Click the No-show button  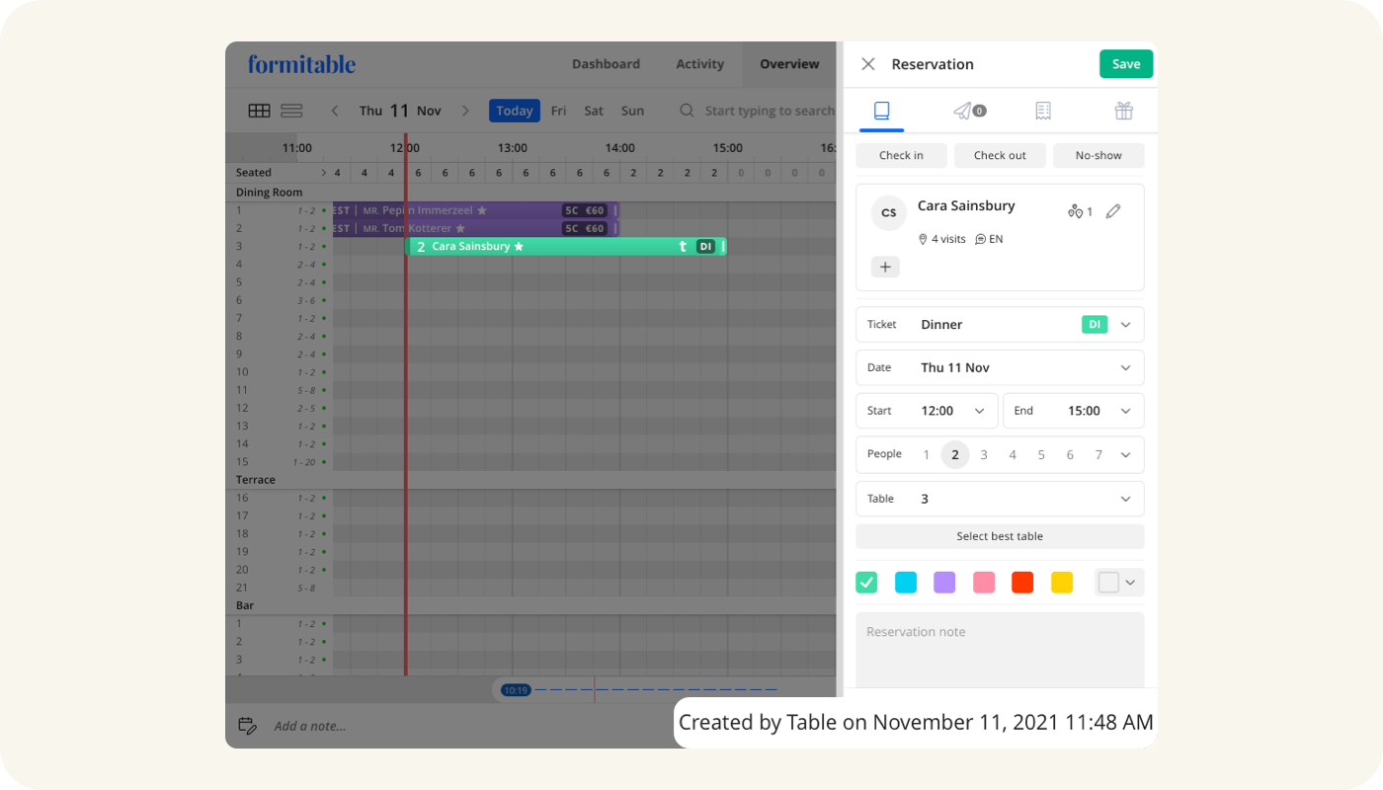tap(1098, 155)
